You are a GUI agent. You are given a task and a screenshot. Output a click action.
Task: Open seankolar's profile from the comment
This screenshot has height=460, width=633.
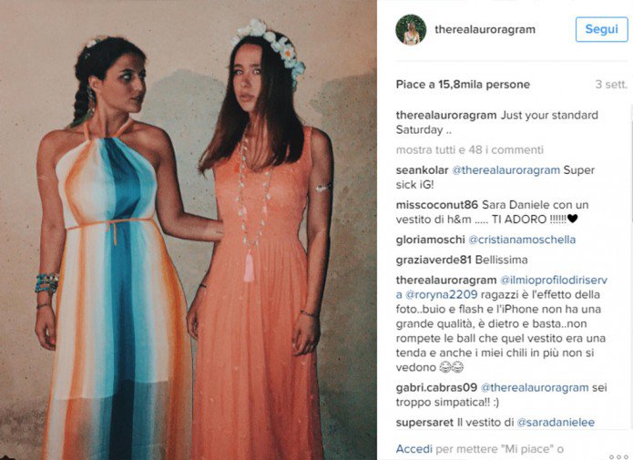pyautogui.click(x=422, y=170)
